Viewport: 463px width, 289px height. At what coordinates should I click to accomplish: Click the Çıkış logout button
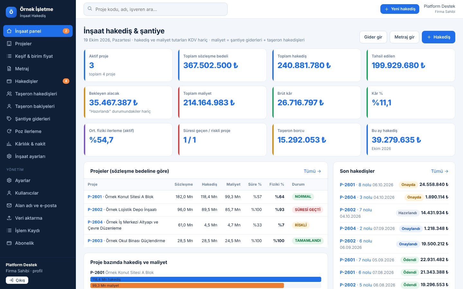tap(17, 280)
